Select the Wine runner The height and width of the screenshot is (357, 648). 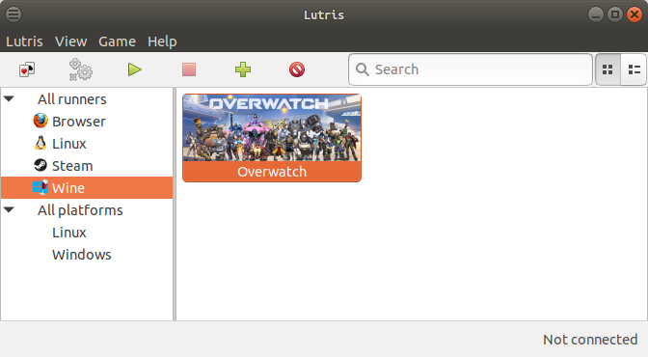click(87, 188)
